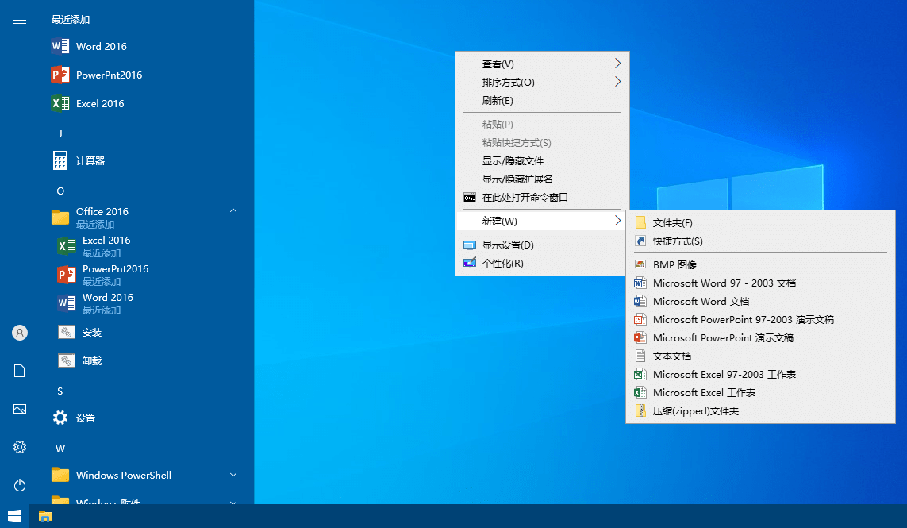Create new 文件夹(F) folder
This screenshot has width=907, height=528.
pyautogui.click(x=760, y=223)
